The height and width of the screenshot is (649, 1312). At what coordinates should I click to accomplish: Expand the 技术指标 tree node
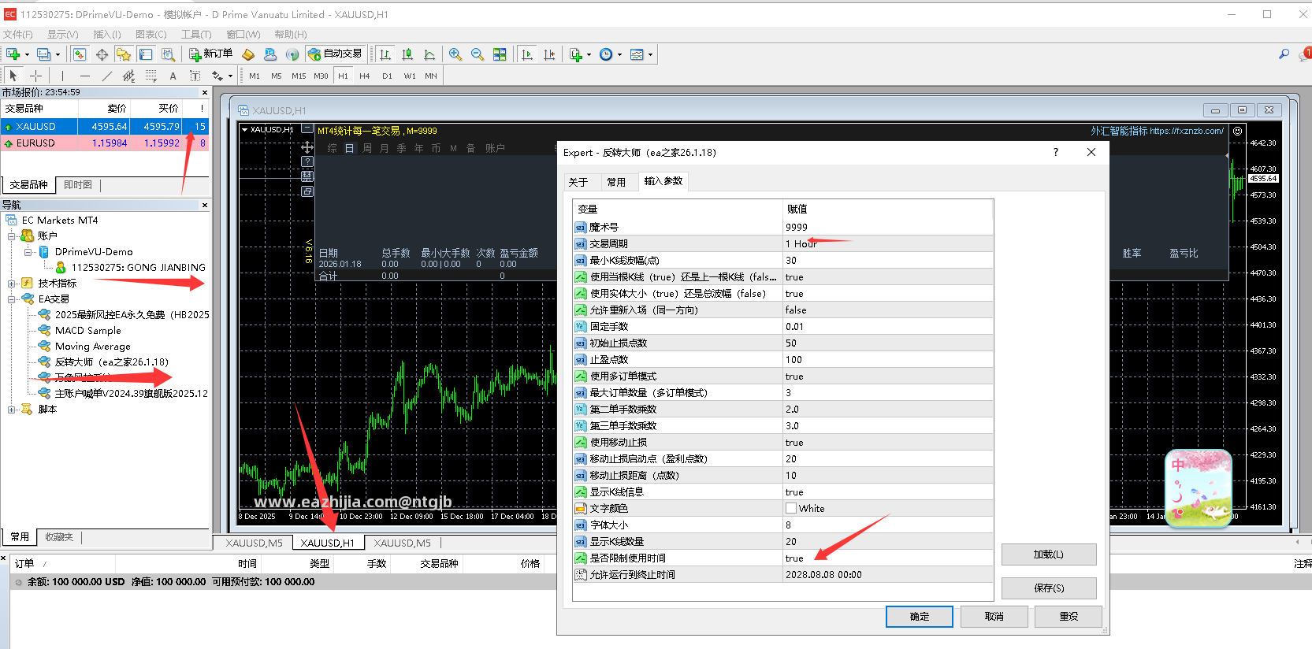click(x=12, y=284)
